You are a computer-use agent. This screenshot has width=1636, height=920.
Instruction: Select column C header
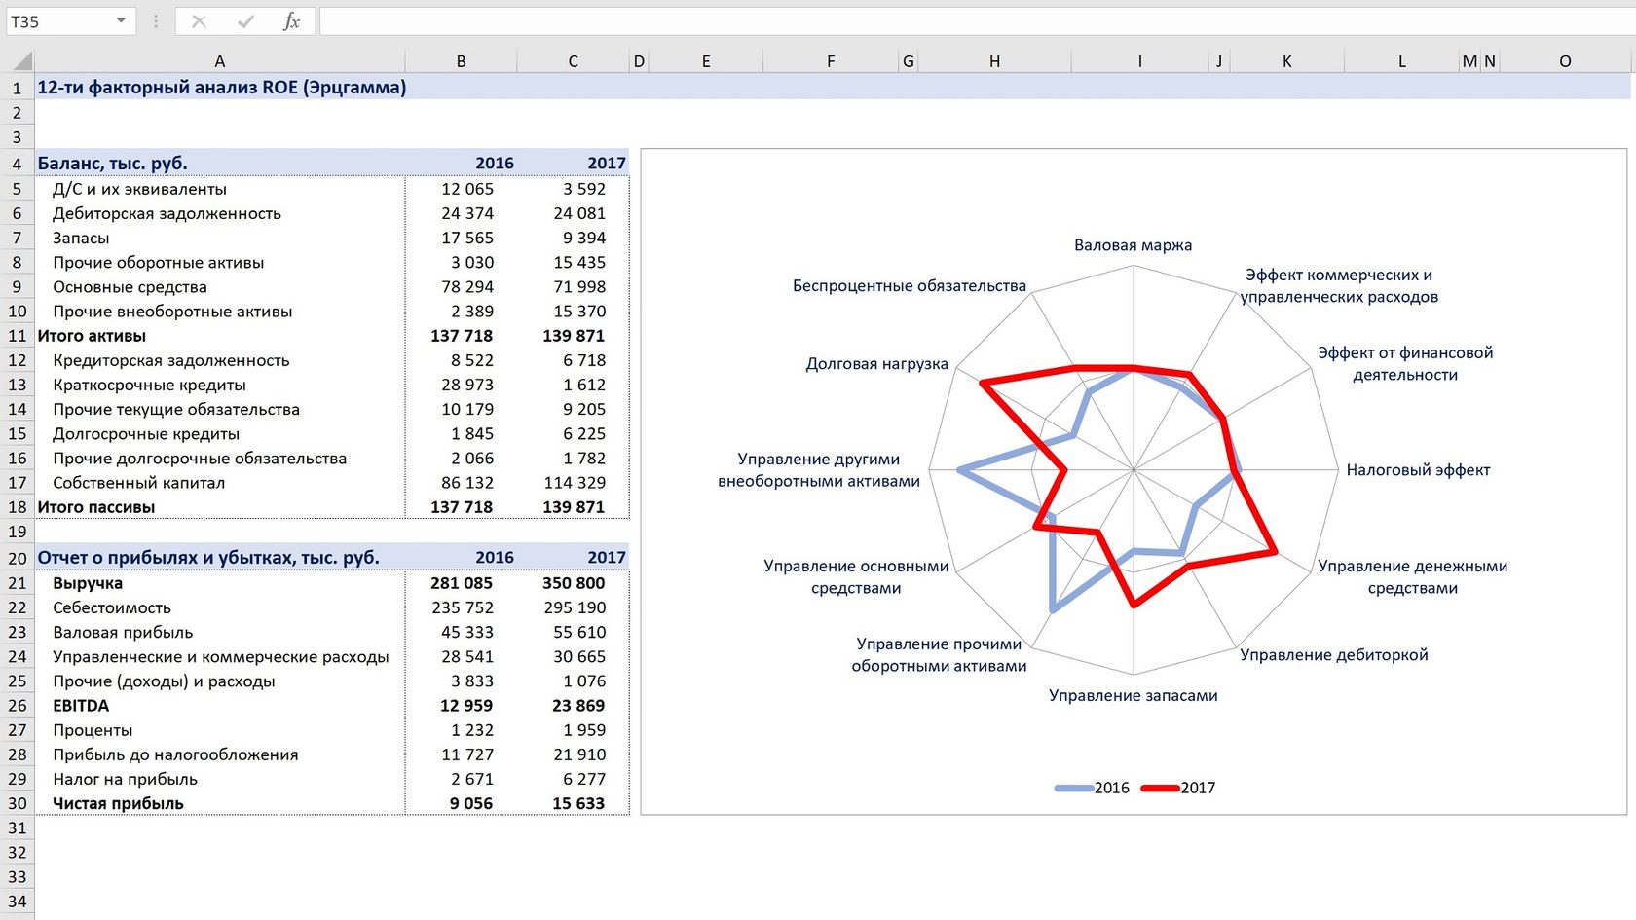click(574, 61)
